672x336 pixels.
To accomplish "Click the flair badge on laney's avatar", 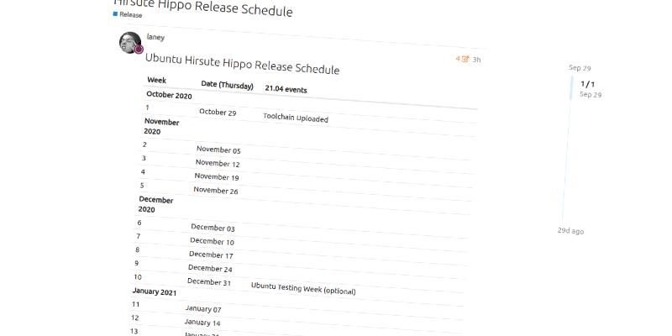I will point(139,50).
